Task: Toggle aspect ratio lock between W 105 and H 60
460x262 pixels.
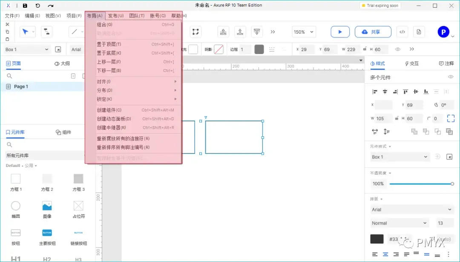Action: point(397,118)
